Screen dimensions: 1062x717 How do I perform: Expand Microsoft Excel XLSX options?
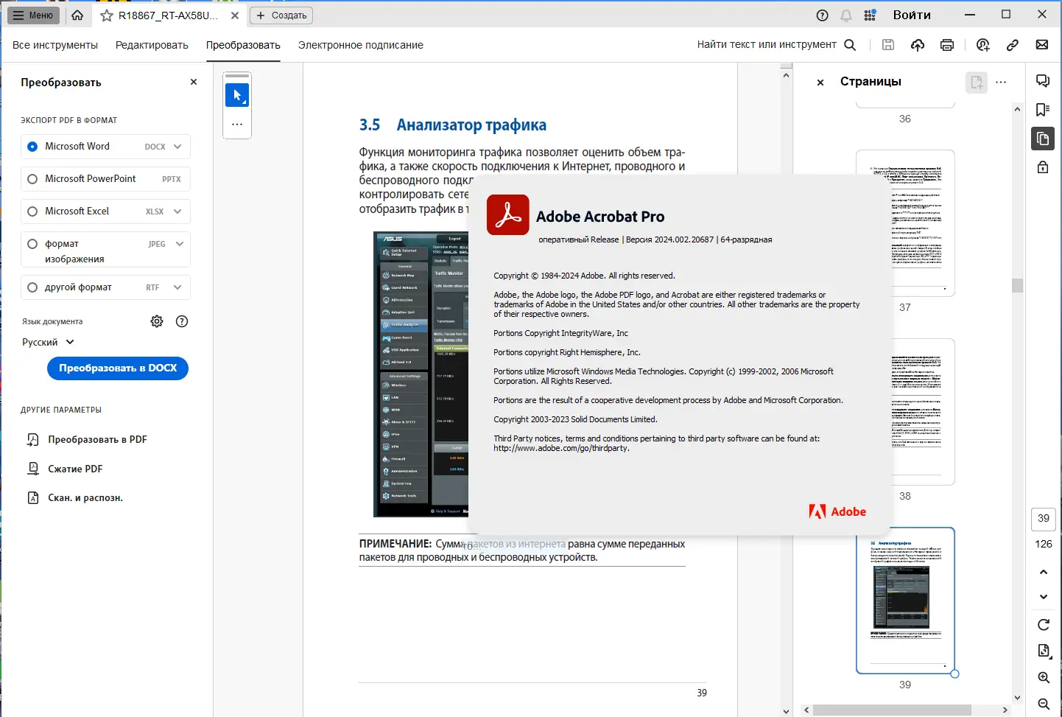coord(177,211)
